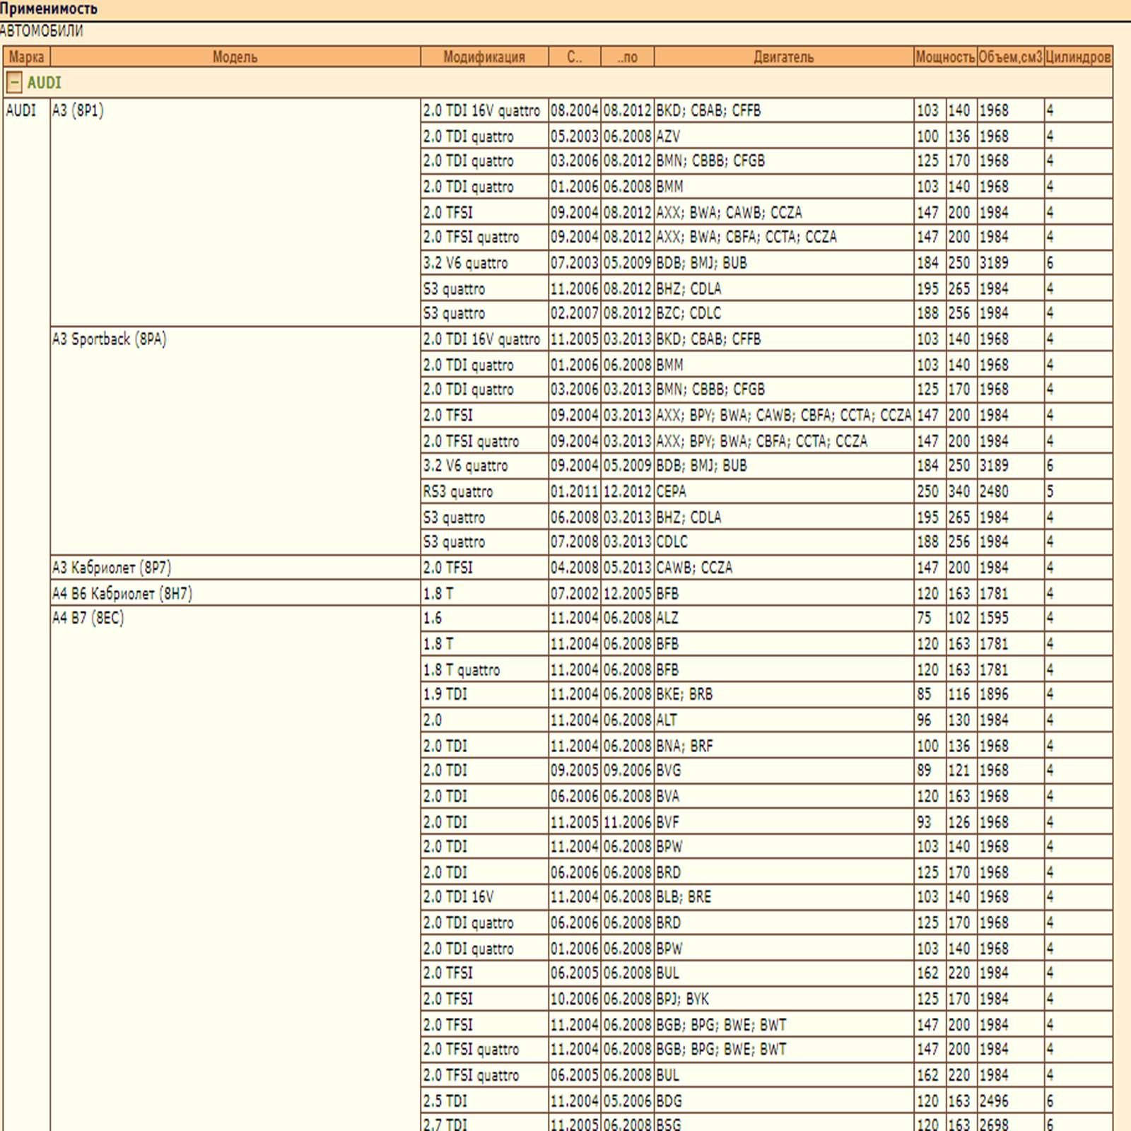Click the AZV engine code cell
The image size is (1131, 1131).
point(669,136)
